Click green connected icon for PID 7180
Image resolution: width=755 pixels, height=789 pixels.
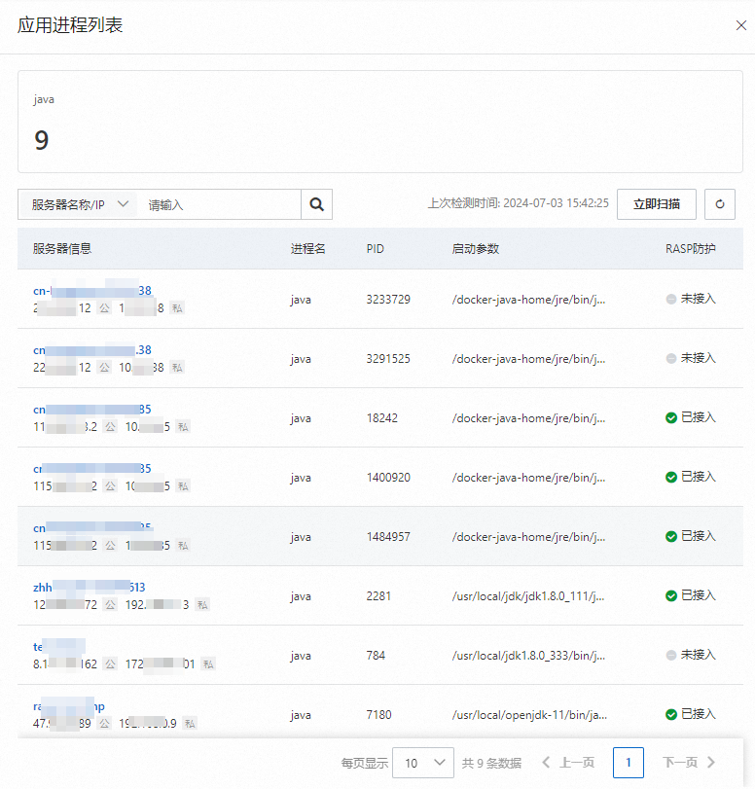pyautogui.click(x=671, y=714)
